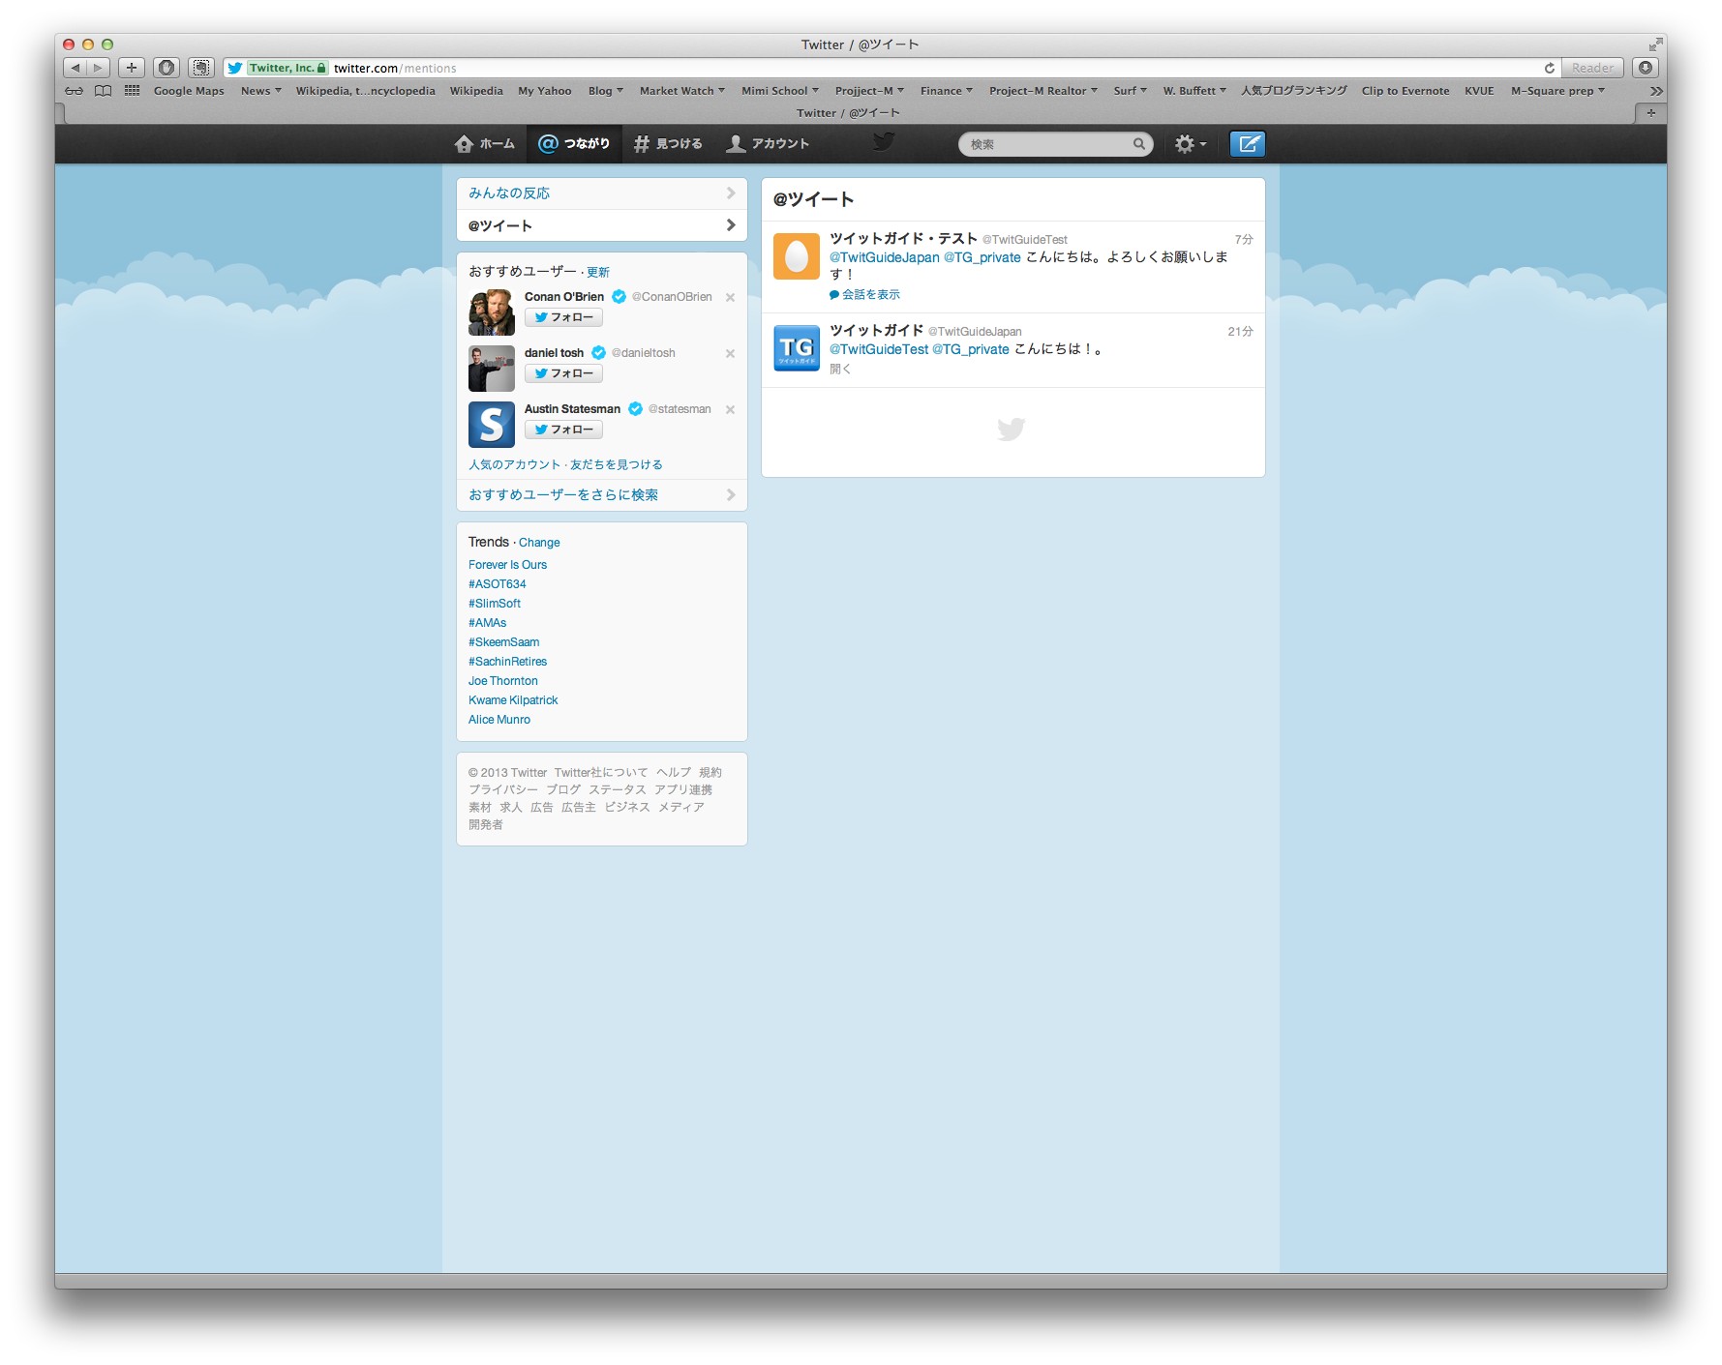The image size is (1722, 1365).
Task: Select @ツイート in the sidebar
Action: coord(602,225)
